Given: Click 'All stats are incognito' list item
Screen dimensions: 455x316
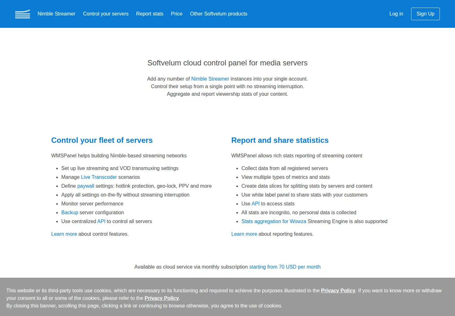Looking at the screenshot, I should click(x=299, y=213).
